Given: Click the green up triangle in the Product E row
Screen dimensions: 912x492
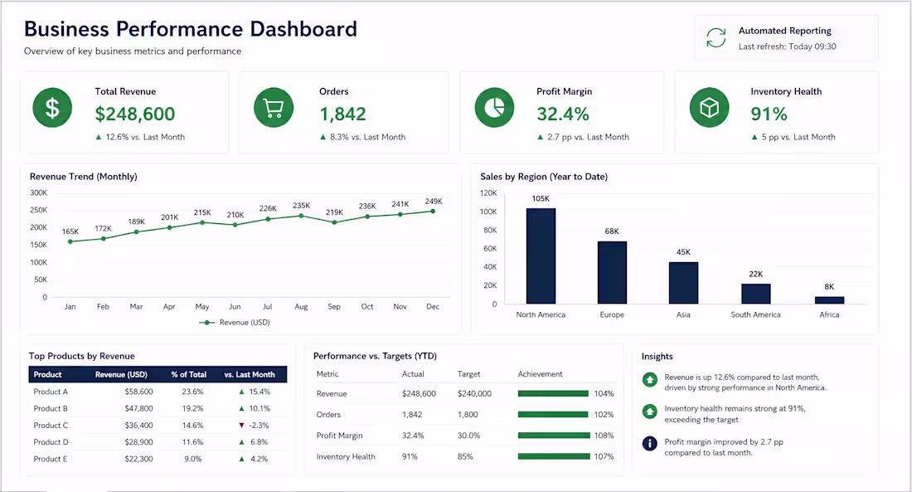Looking at the screenshot, I should 241,459.
